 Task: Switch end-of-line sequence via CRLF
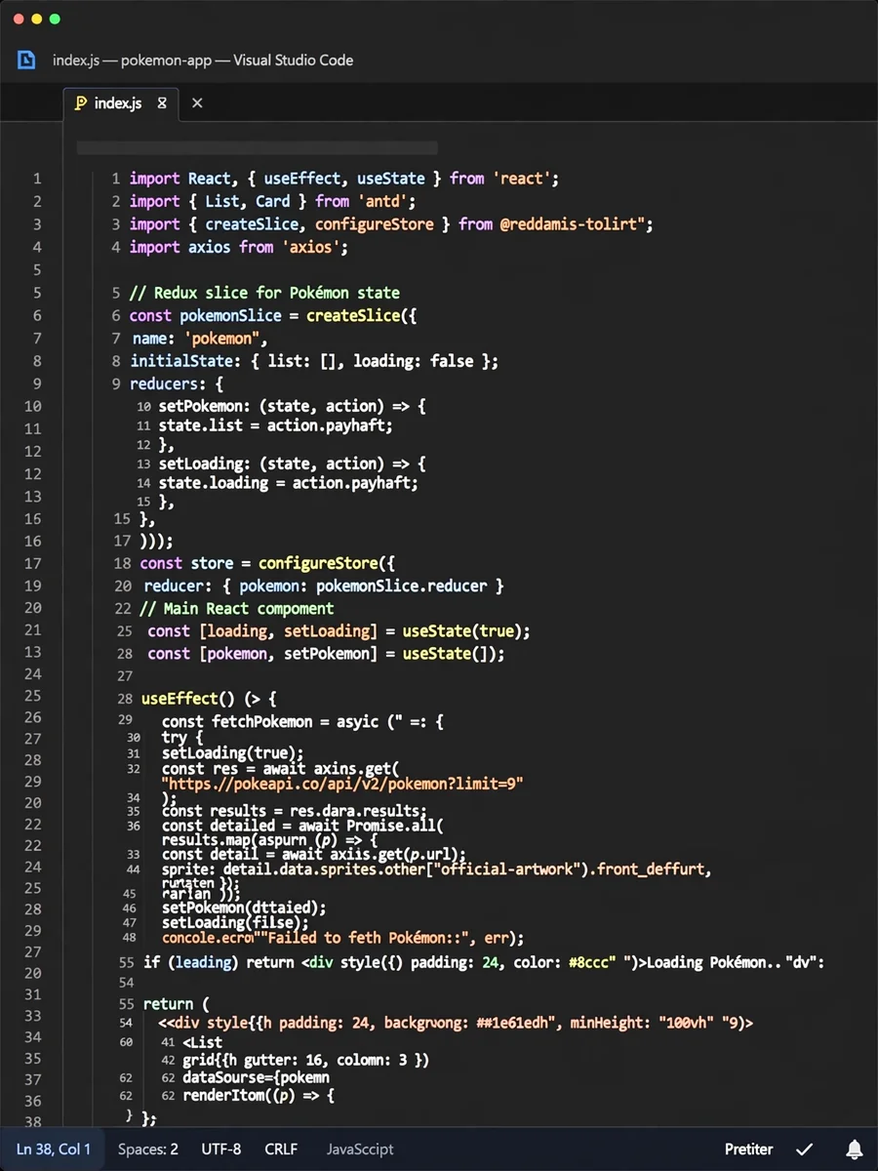pyautogui.click(x=281, y=1149)
